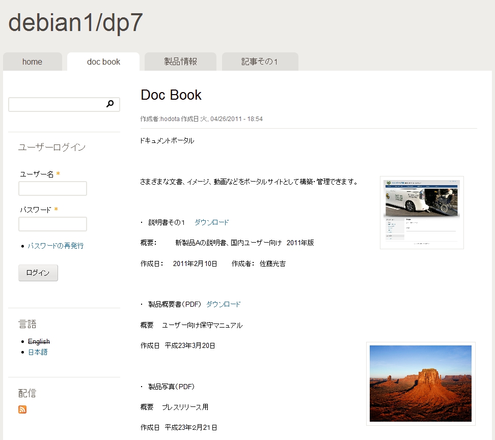Switch language to 日本語
This screenshot has width=495, height=440.
click(x=38, y=352)
